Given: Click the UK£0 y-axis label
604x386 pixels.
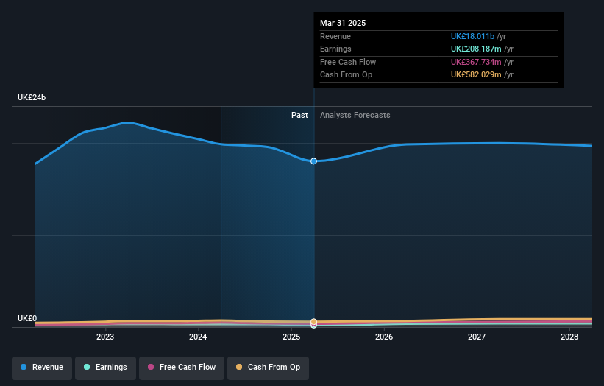Looking at the screenshot, I should tap(27, 318).
